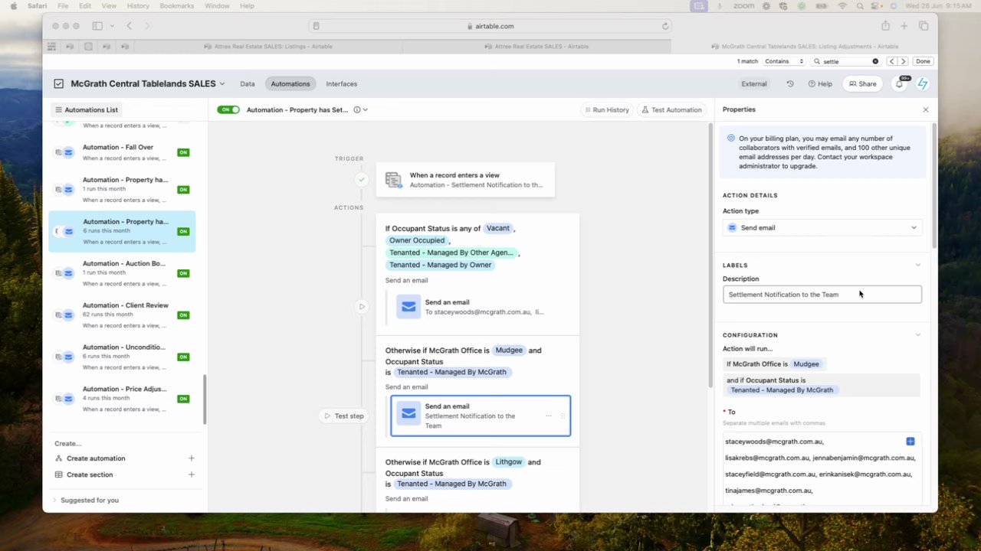981x551 pixels.
Task: Open automation name options chevron
Action: click(x=366, y=110)
